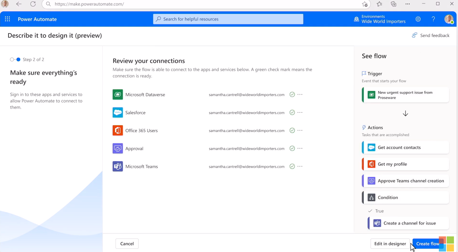Select the Microsoft Teams account email
Image resolution: width=458 pixels, height=252 pixels.
(x=246, y=167)
